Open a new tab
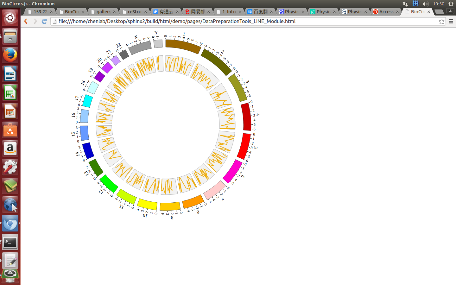 point(439,12)
